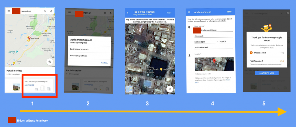Switch map layer via thumbnail on satellite view
The width and height of the screenshot is (296, 127).
pyautogui.click(x=129, y=89)
